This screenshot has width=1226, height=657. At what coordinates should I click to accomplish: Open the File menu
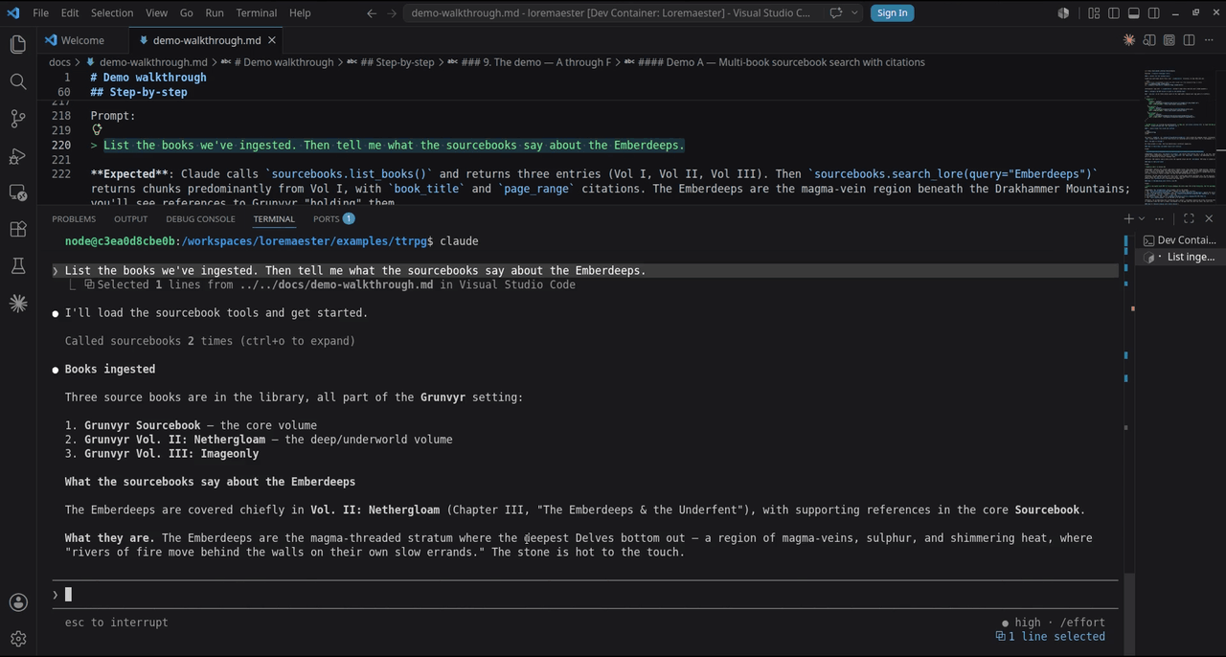40,12
